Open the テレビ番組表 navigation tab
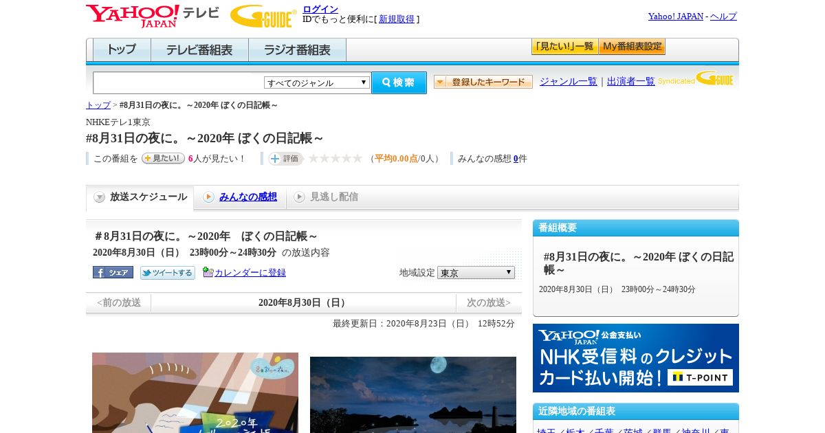Screen dimensions: 825x433 click(x=199, y=50)
